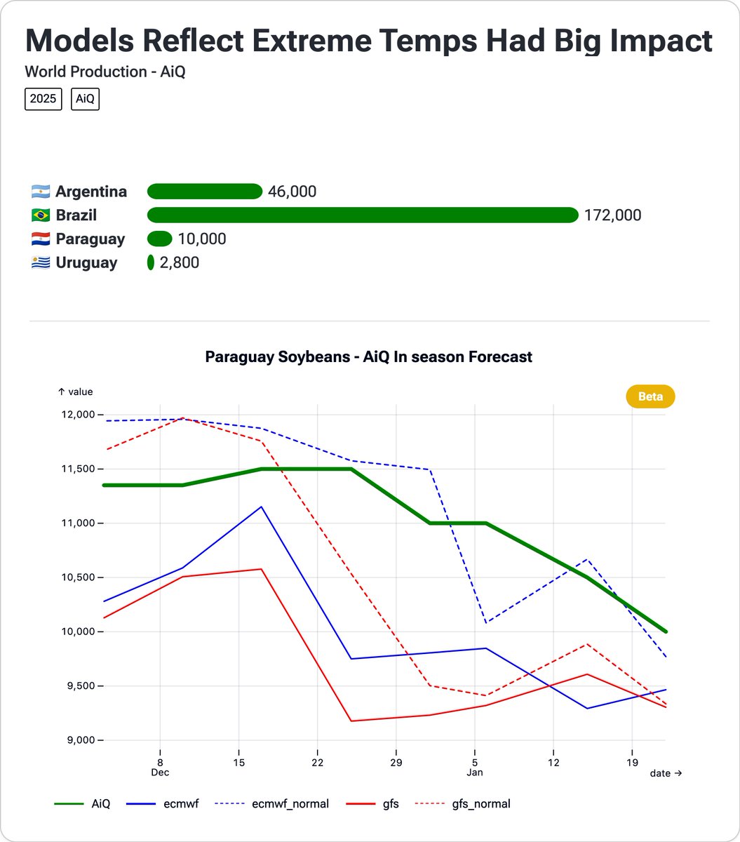Click the Argentina flag icon

(41, 192)
